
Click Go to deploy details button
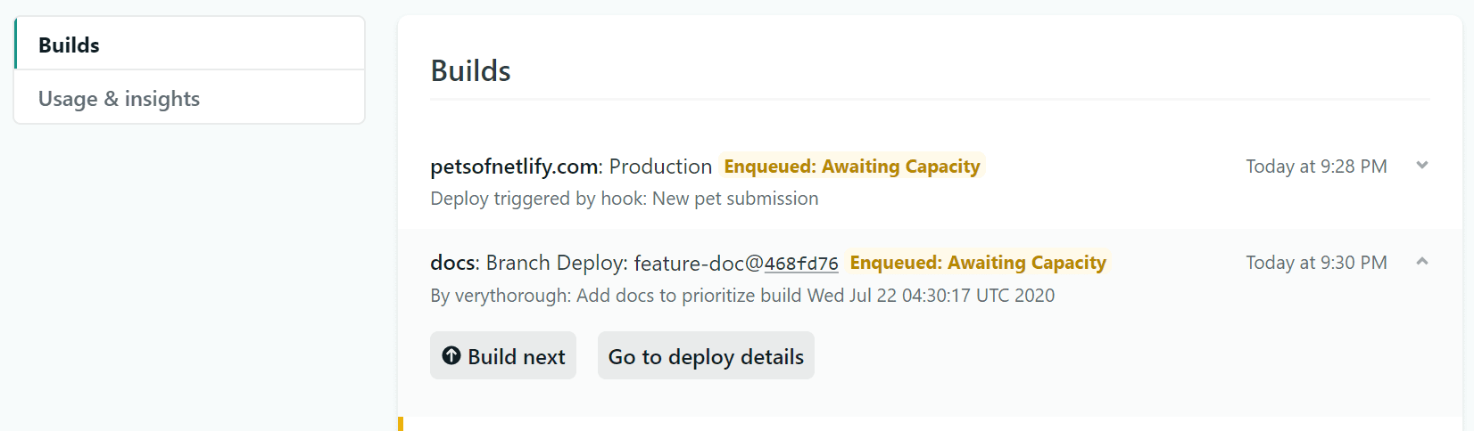[x=706, y=356]
